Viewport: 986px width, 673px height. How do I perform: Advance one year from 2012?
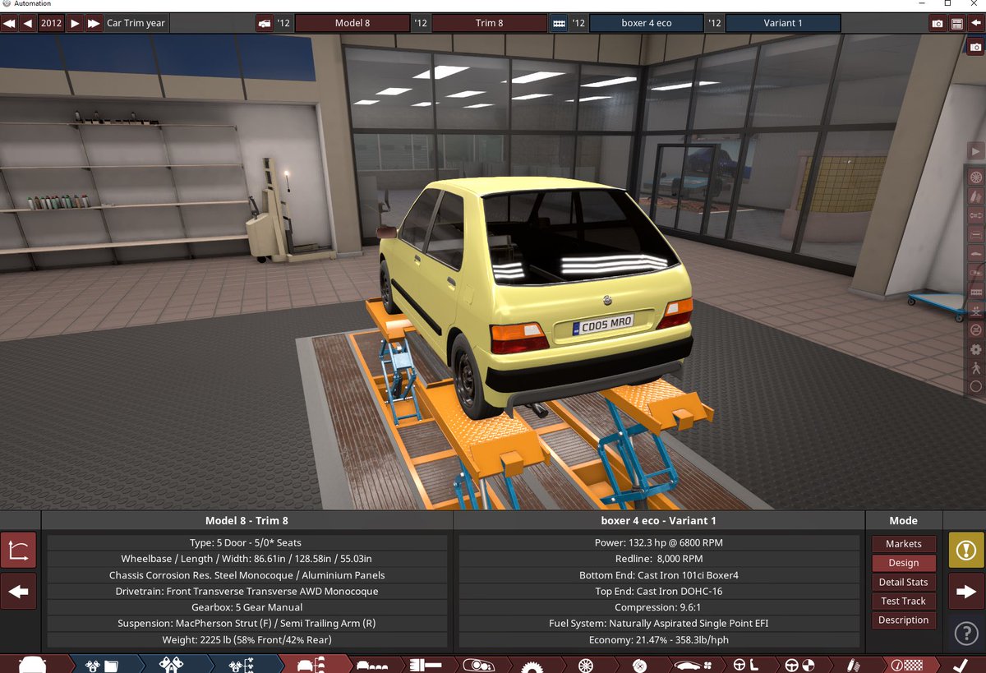75,23
